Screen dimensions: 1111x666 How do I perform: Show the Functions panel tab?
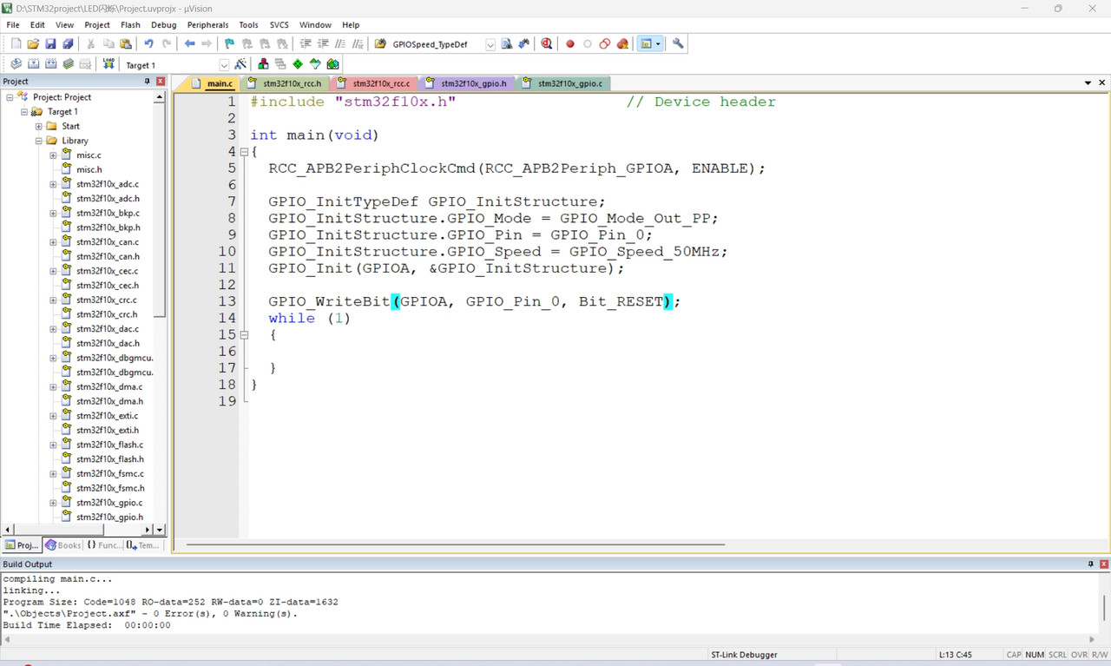tap(103, 545)
